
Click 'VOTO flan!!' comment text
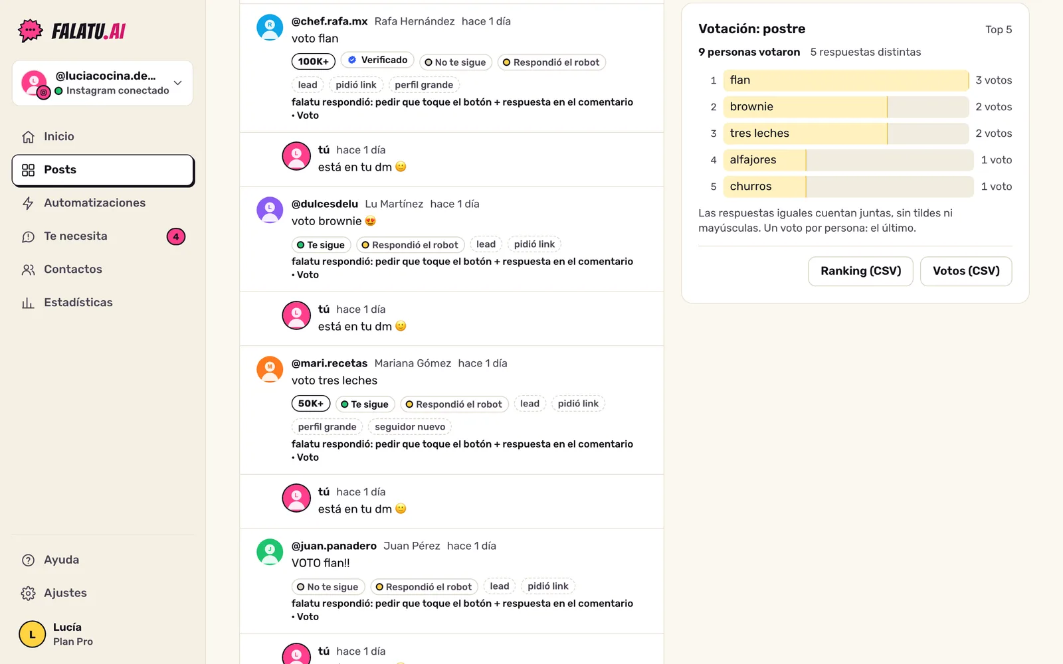(x=321, y=563)
